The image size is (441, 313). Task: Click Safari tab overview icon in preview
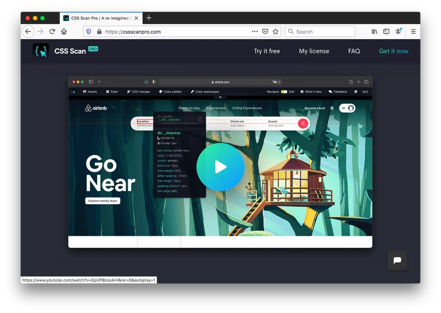[x=366, y=82]
